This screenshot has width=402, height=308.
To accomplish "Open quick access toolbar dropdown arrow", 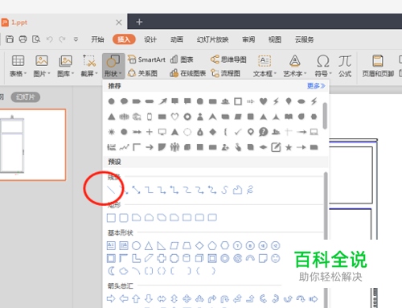I will [76, 39].
